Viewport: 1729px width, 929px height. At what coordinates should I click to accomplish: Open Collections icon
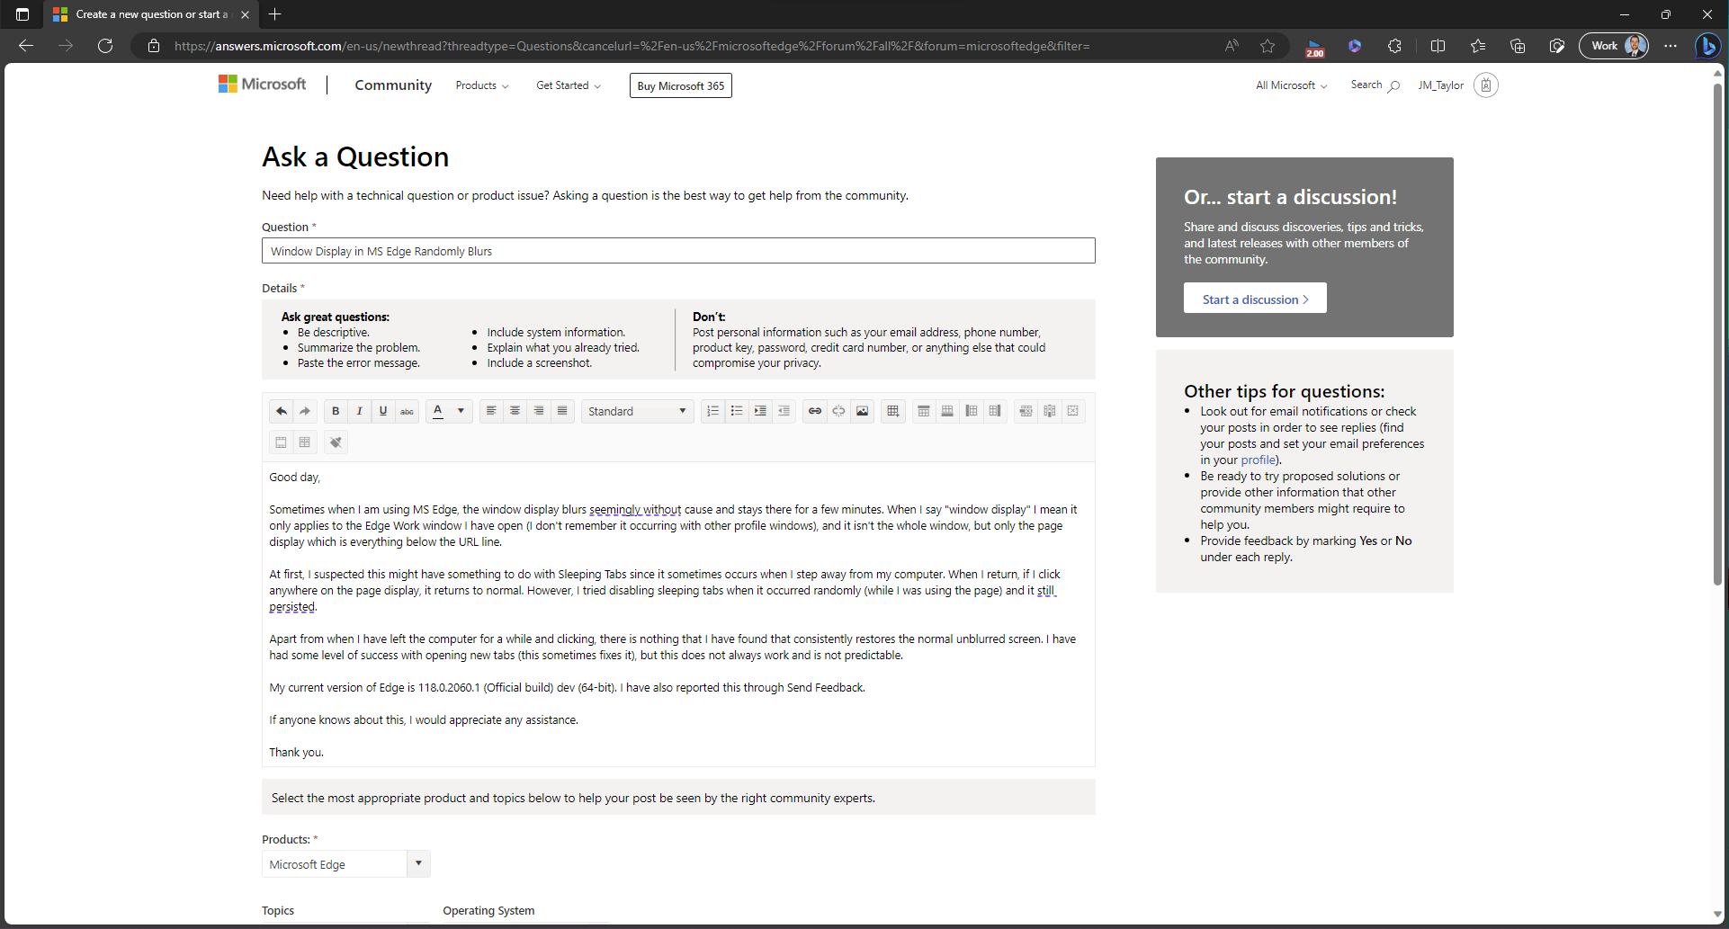point(1517,46)
